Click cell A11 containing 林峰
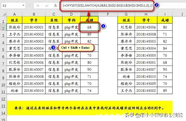Screen dimensions: 186x121 pyautogui.click(x=15, y=90)
